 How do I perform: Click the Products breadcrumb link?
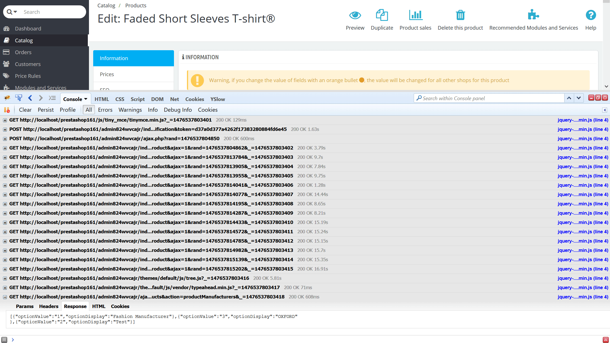136,5
